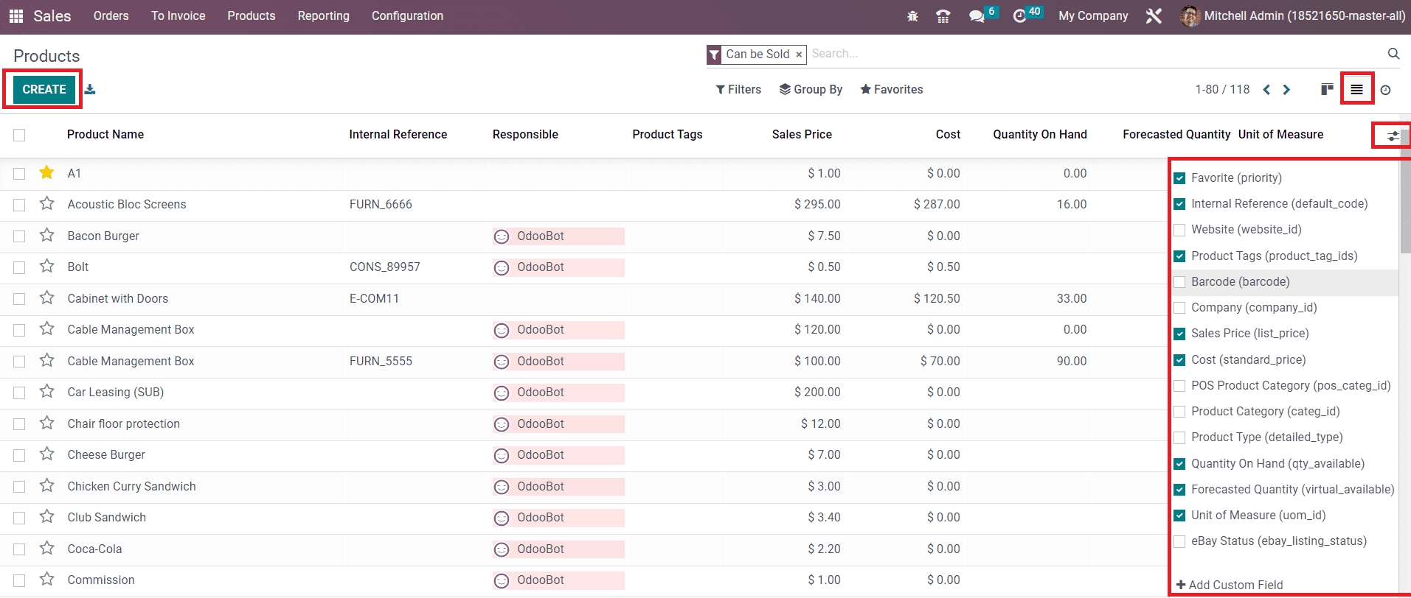Click the product search input field

click(x=1092, y=54)
